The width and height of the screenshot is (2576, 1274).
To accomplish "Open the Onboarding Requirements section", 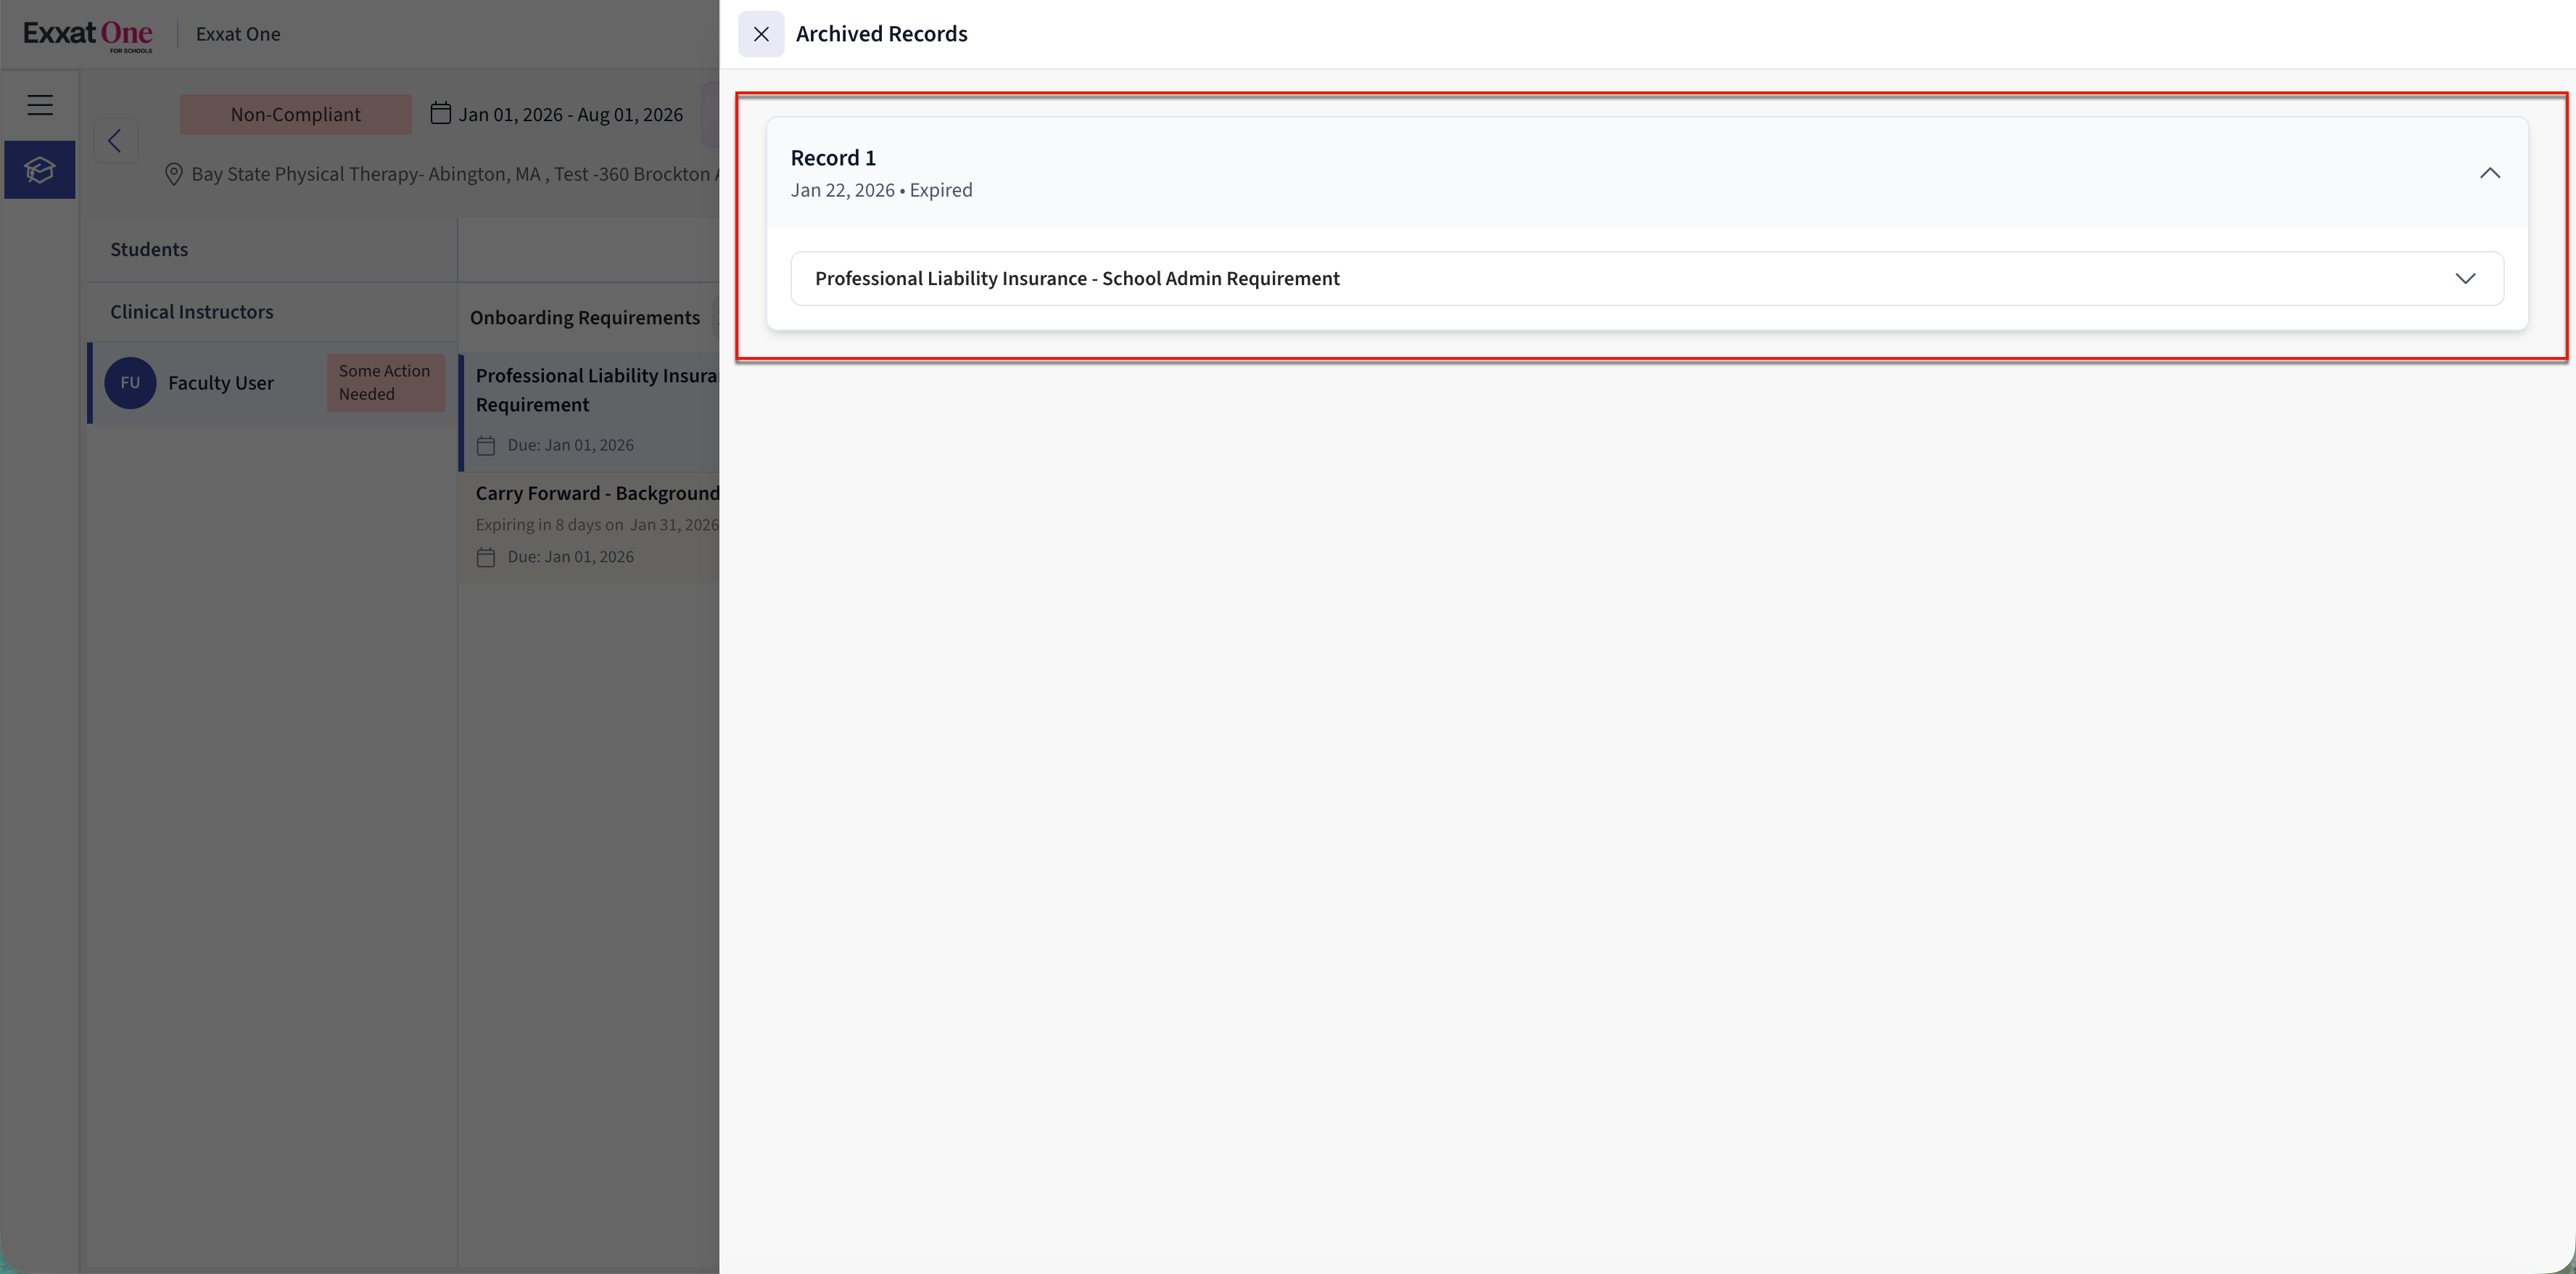I will tap(585, 317).
